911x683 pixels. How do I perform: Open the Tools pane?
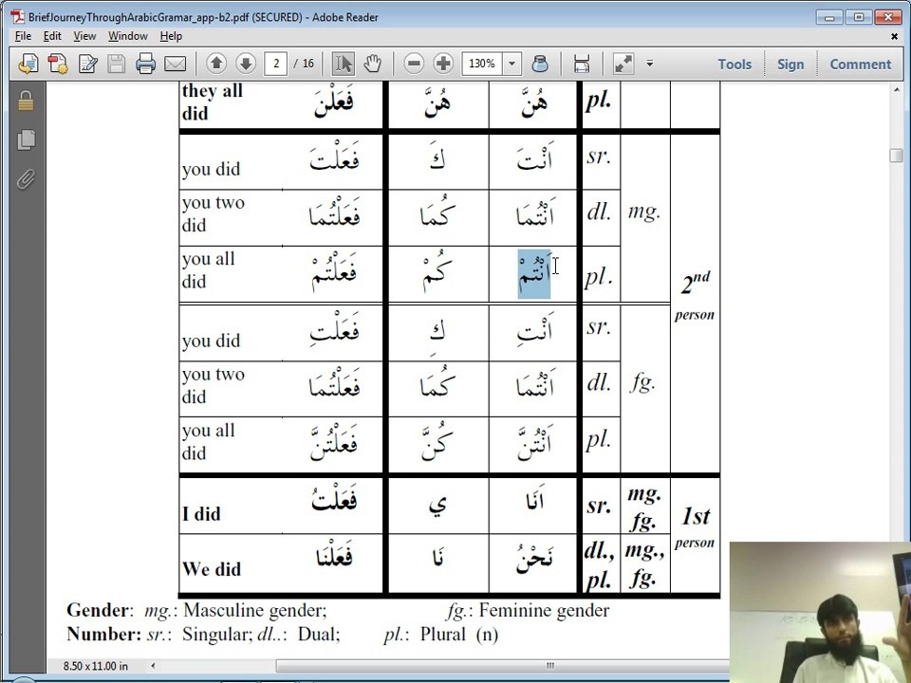click(x=734, y=64)
